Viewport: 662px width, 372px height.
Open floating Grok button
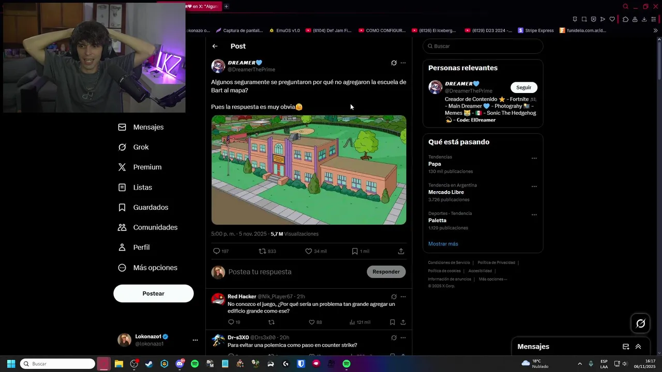point(640,323)
